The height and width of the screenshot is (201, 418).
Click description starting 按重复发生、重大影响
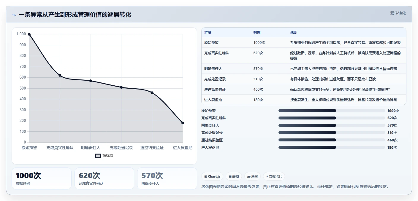(x=343, y=100)
